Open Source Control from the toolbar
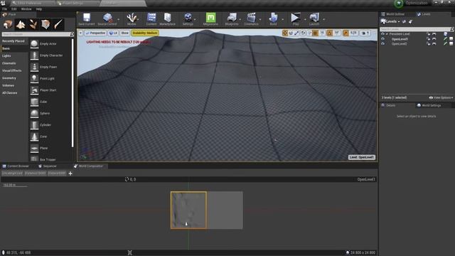Image resolution: width=455 pixels, height=256 pixels. (107, 18)
